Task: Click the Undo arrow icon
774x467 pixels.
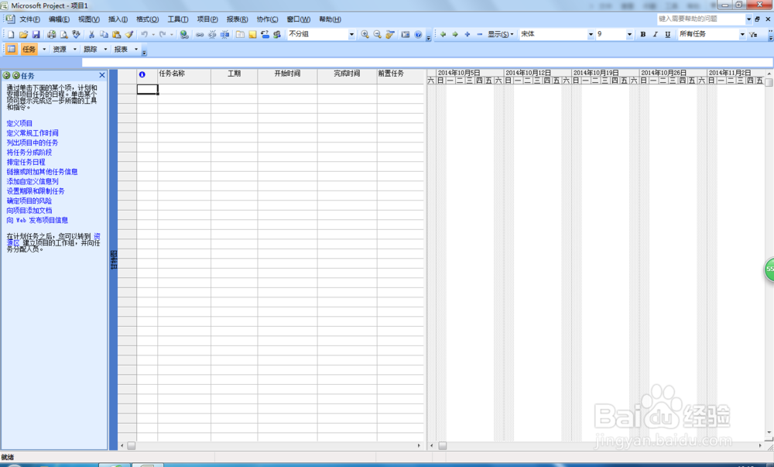Action: pos(144,35)
